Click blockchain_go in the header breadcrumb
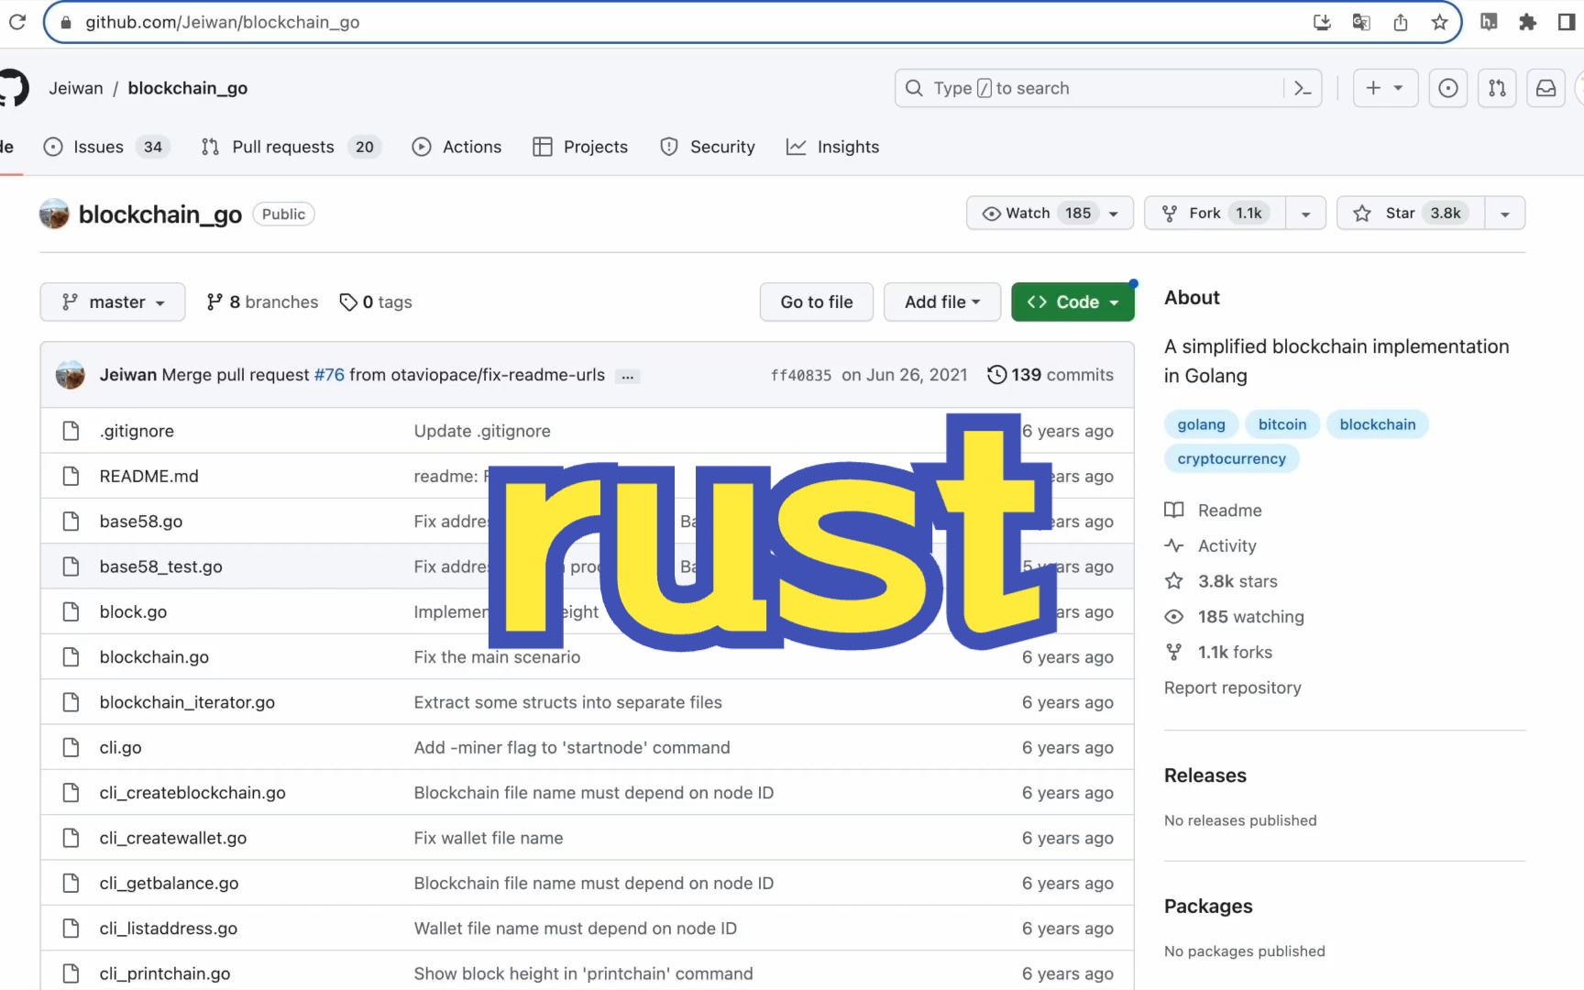The image size is (1584, 990). 187,88
